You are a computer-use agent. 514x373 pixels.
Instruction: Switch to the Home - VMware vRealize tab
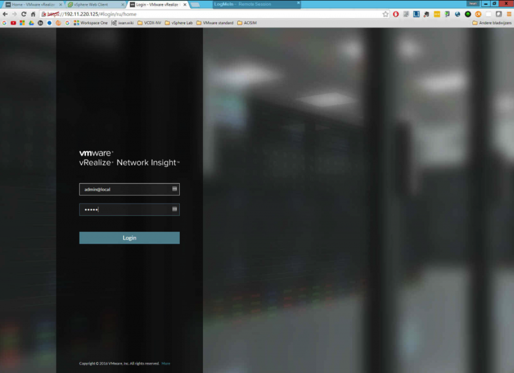point(32,4)
